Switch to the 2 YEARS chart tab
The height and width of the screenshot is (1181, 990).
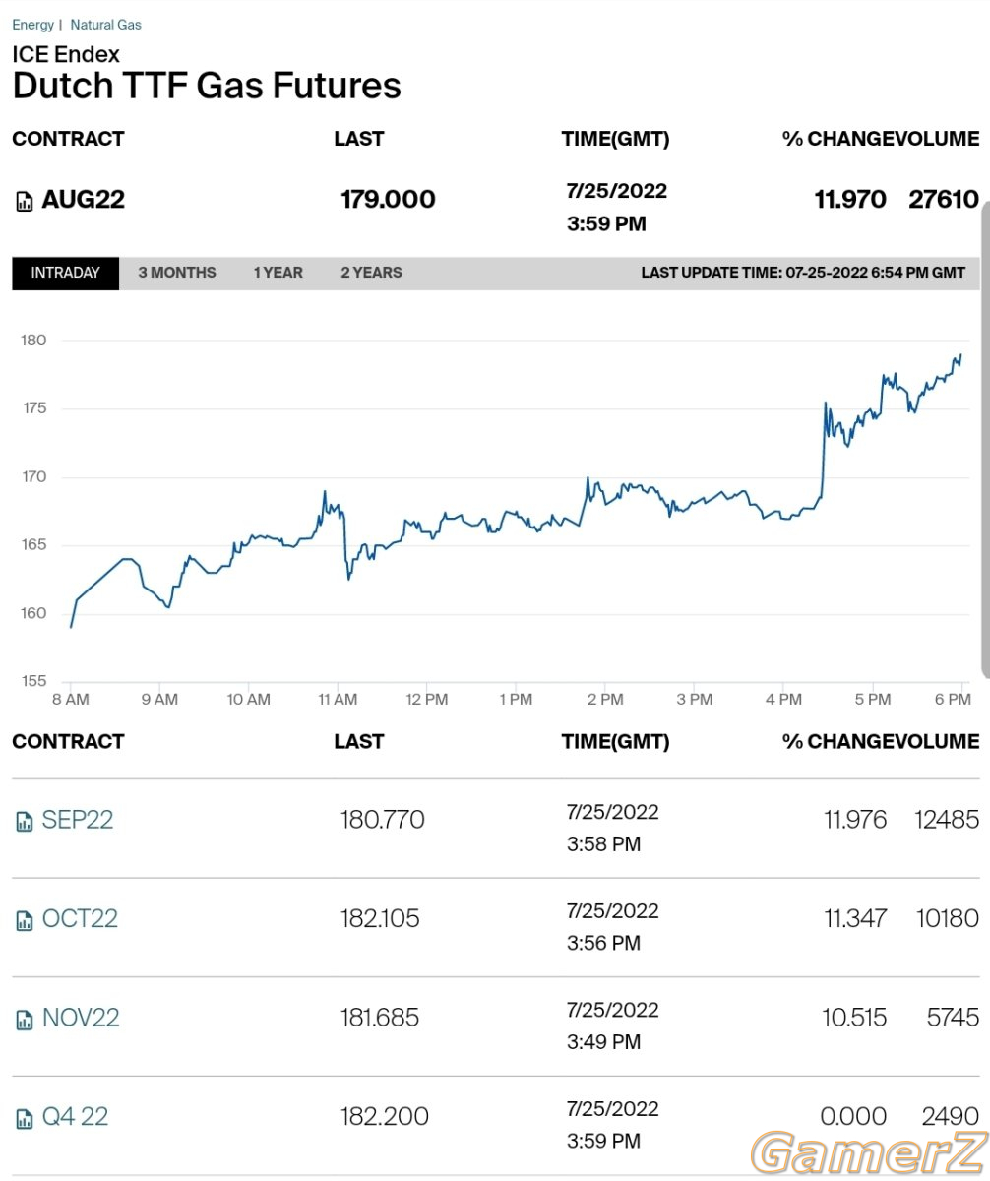click(x=371, y=273)
